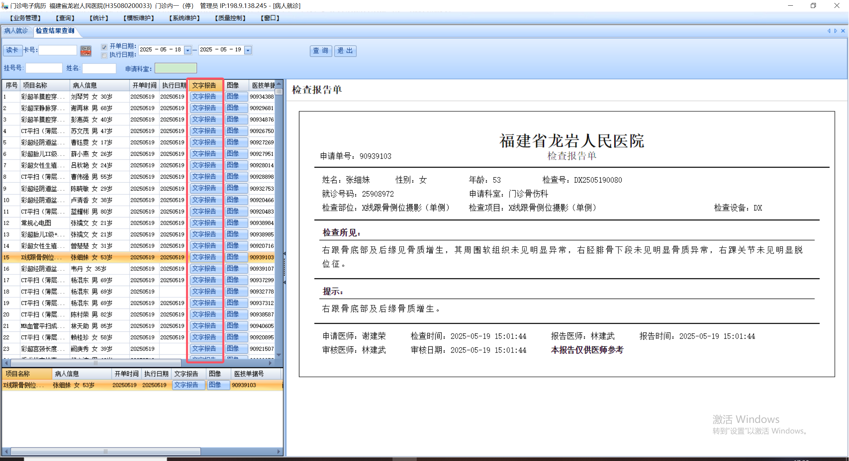Open 图像 for patient 张细妹 row 15

coord(236,257)
